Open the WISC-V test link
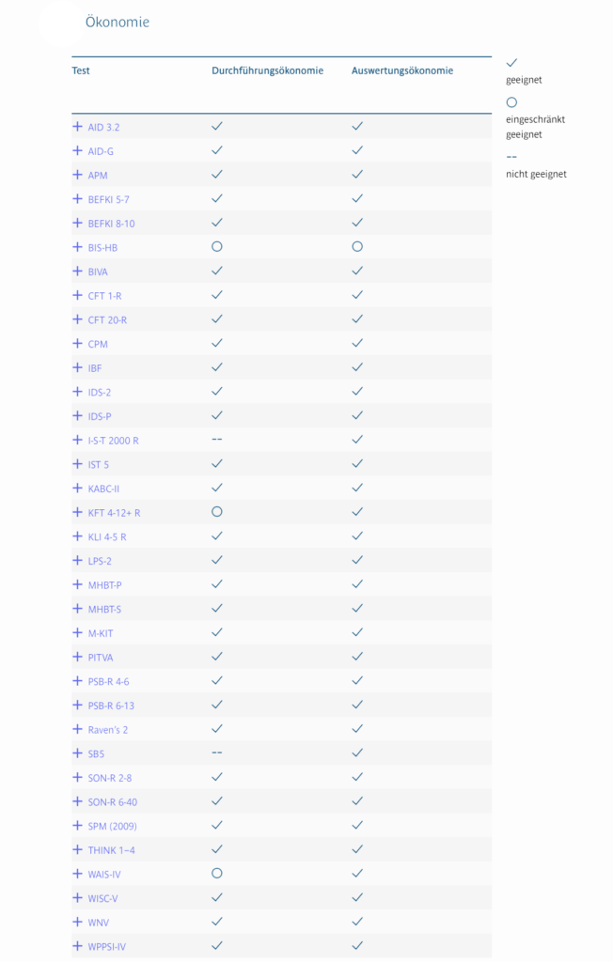The image size is (613, 962). [x=103, y=898]
